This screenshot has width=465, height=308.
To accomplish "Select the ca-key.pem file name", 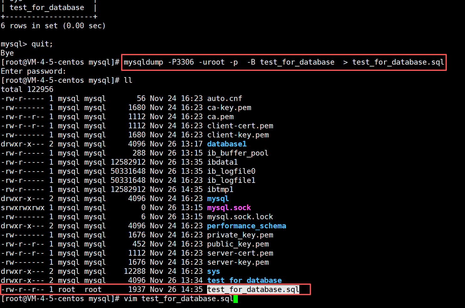I will click(229, 108).
